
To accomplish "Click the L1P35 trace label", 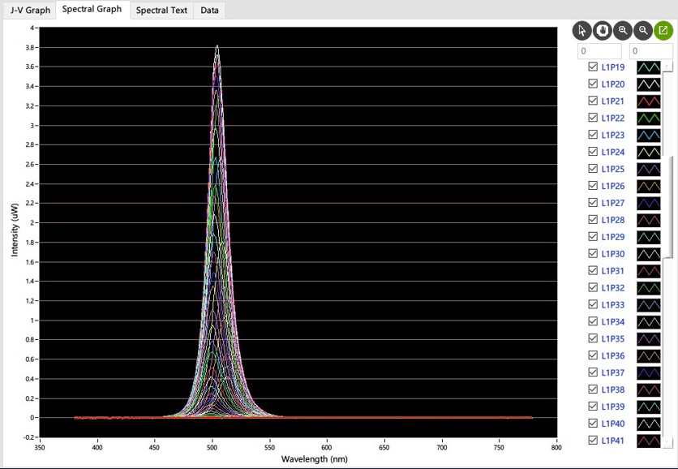I will pyautogui.click(x=612, y=338).
